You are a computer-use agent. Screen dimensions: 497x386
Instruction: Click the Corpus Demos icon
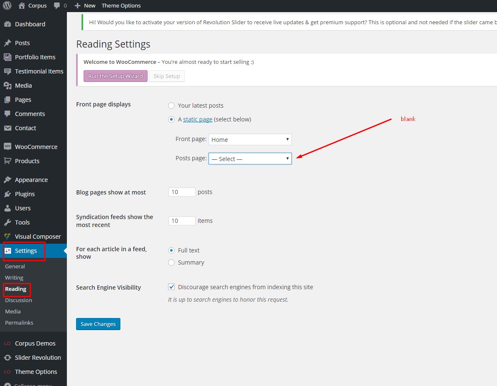[8, 343]
